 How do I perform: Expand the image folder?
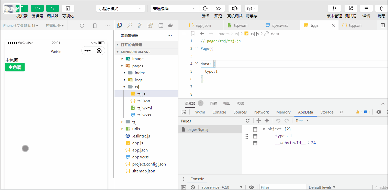pyautogui.click(x=146, y=59)
